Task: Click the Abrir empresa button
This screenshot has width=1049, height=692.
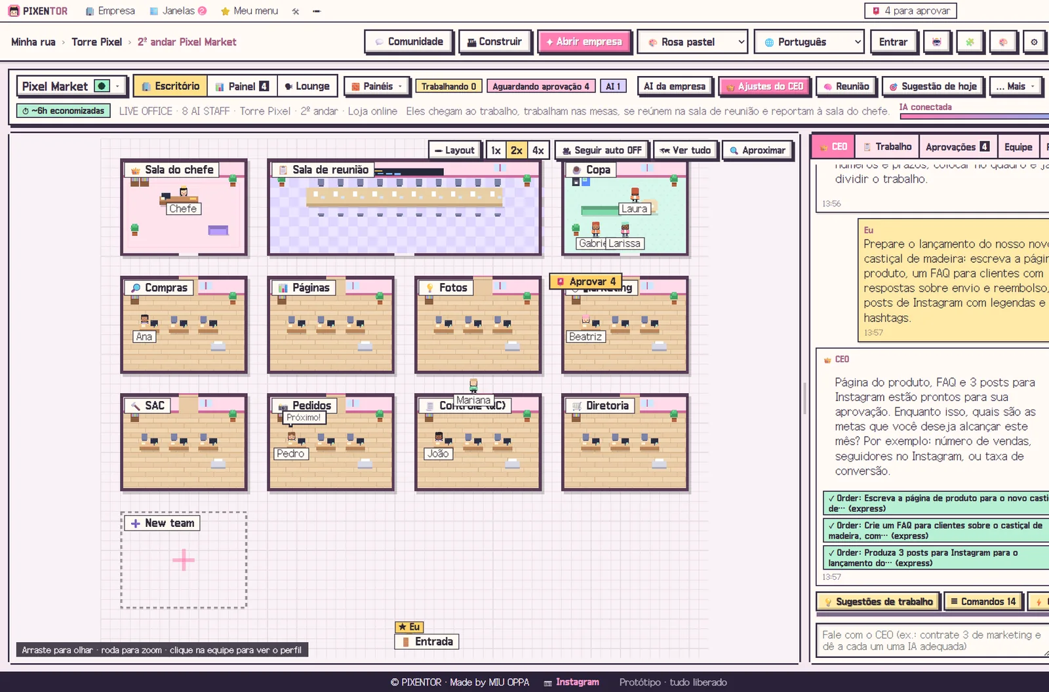Action: (x=584, y=42)
